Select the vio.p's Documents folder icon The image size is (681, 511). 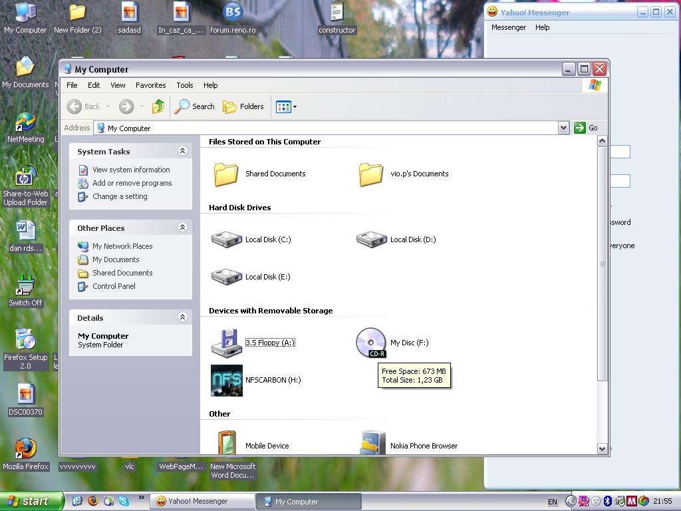point(371,174)
